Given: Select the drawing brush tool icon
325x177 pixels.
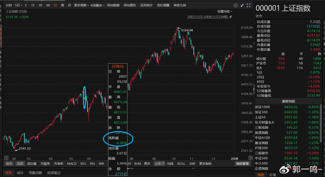Looking at the screenshot, I should (242, 6).
